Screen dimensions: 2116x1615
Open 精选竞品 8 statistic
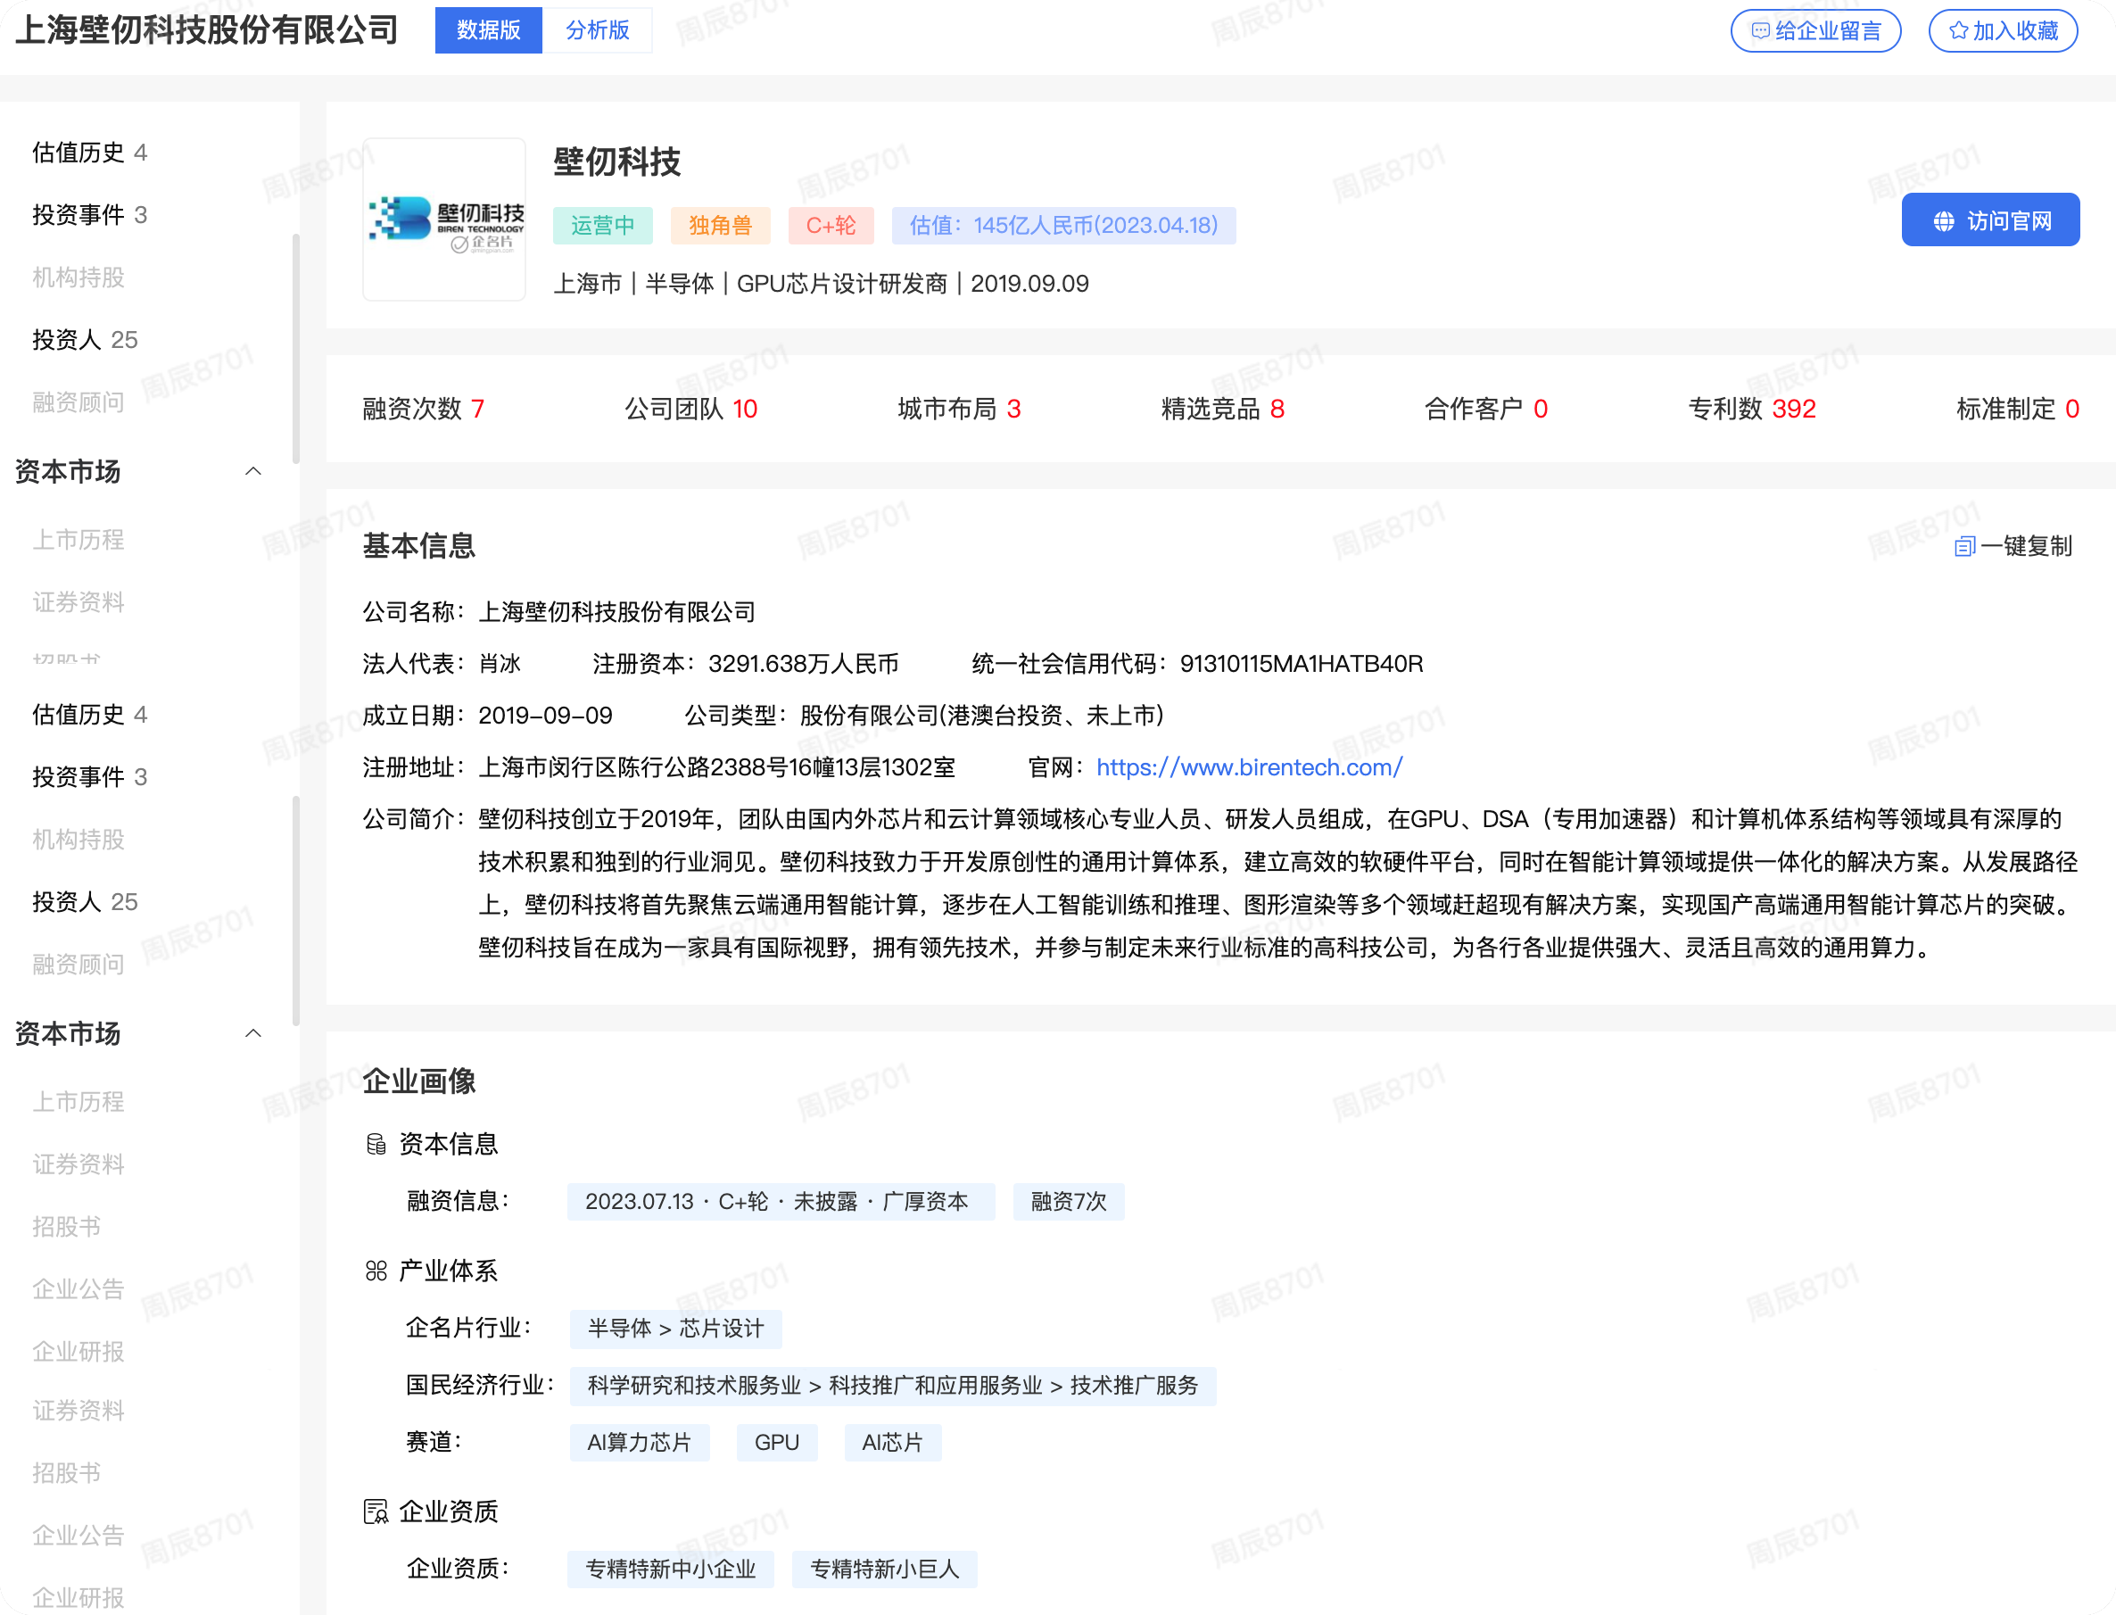pos(1223,410)
